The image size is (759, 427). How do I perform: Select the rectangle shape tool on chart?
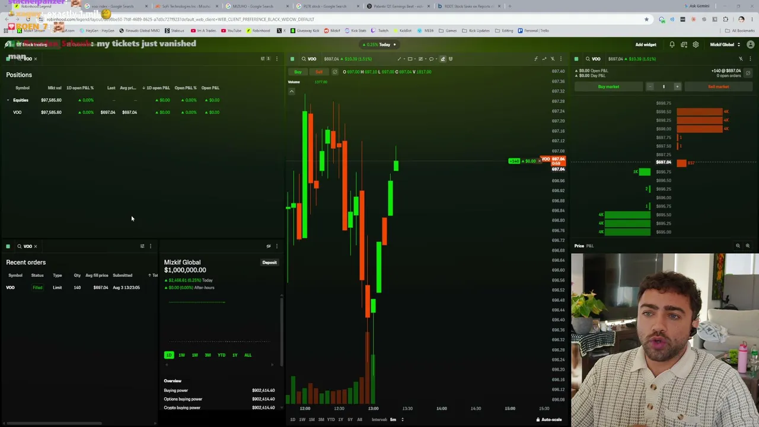410,59
